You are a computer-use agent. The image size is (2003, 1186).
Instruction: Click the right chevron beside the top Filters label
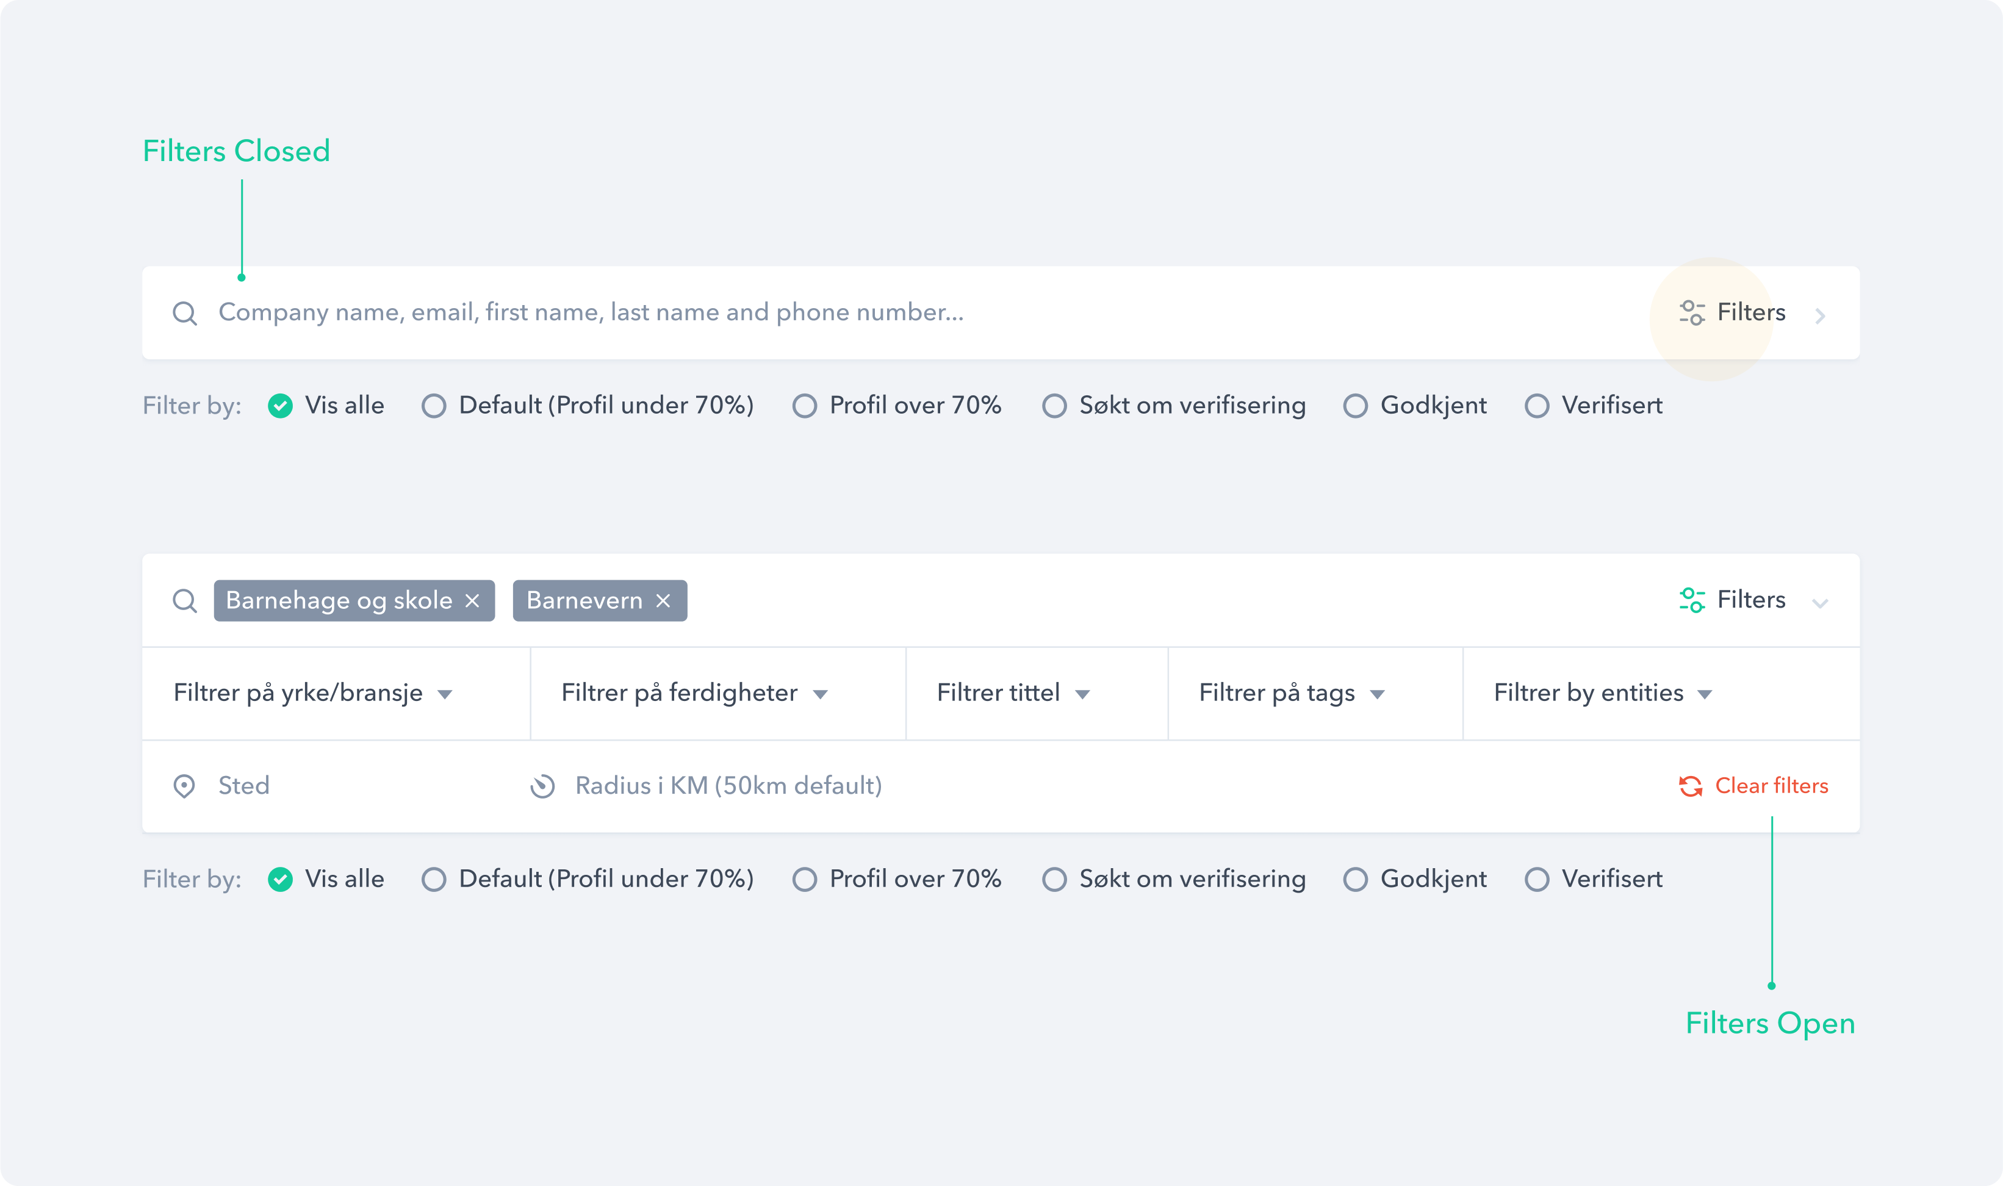coord(1822,314)
